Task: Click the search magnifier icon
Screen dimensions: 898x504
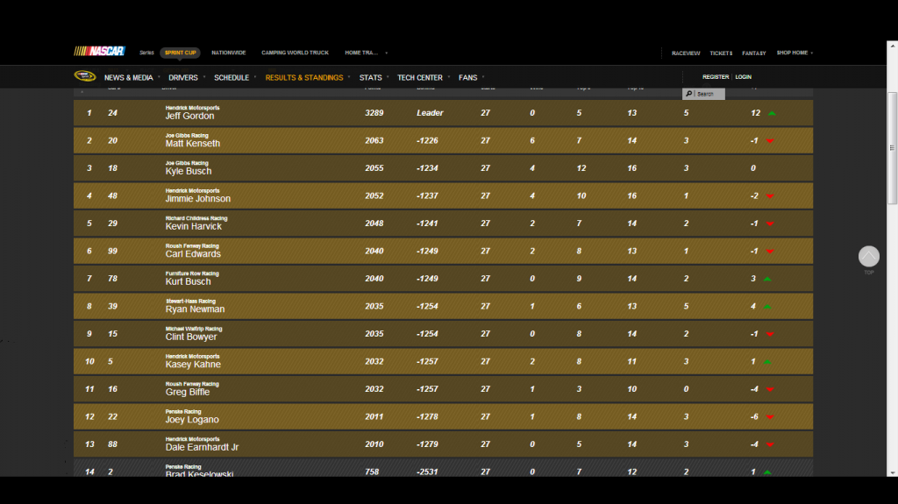Action: pos(689,94)
